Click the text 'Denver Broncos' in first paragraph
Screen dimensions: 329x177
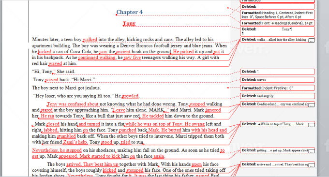click(x=136, y=45)
